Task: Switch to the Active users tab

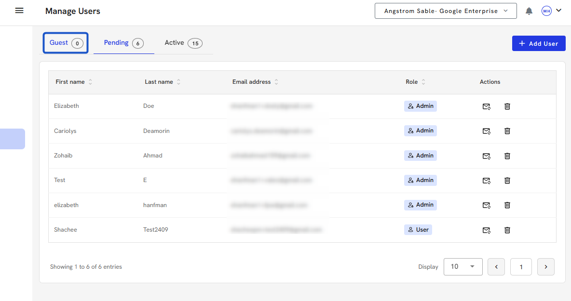Action: (x=183, y=43)
